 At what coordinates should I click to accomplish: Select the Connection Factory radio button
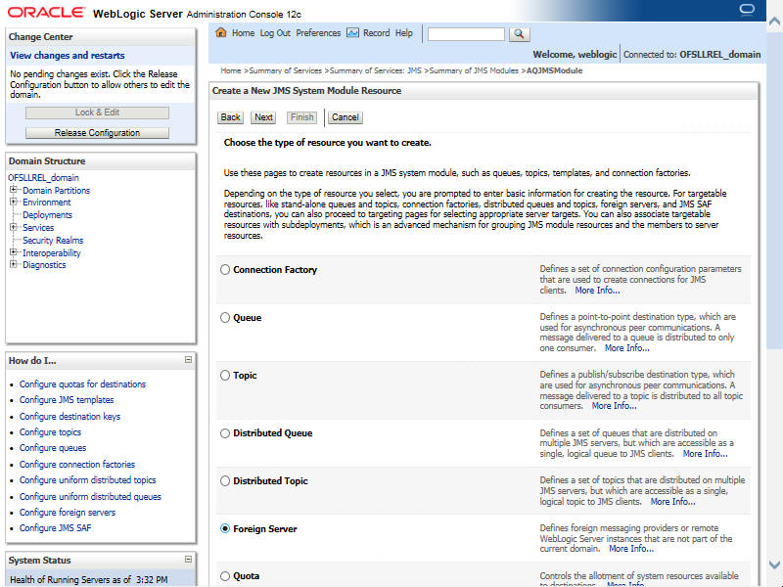[x=225, y=270]
